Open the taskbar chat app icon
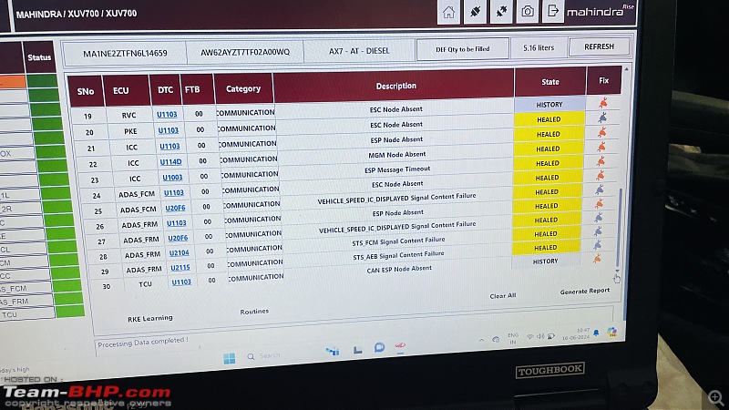The image size is (729, 410). [x=379, y=348]
